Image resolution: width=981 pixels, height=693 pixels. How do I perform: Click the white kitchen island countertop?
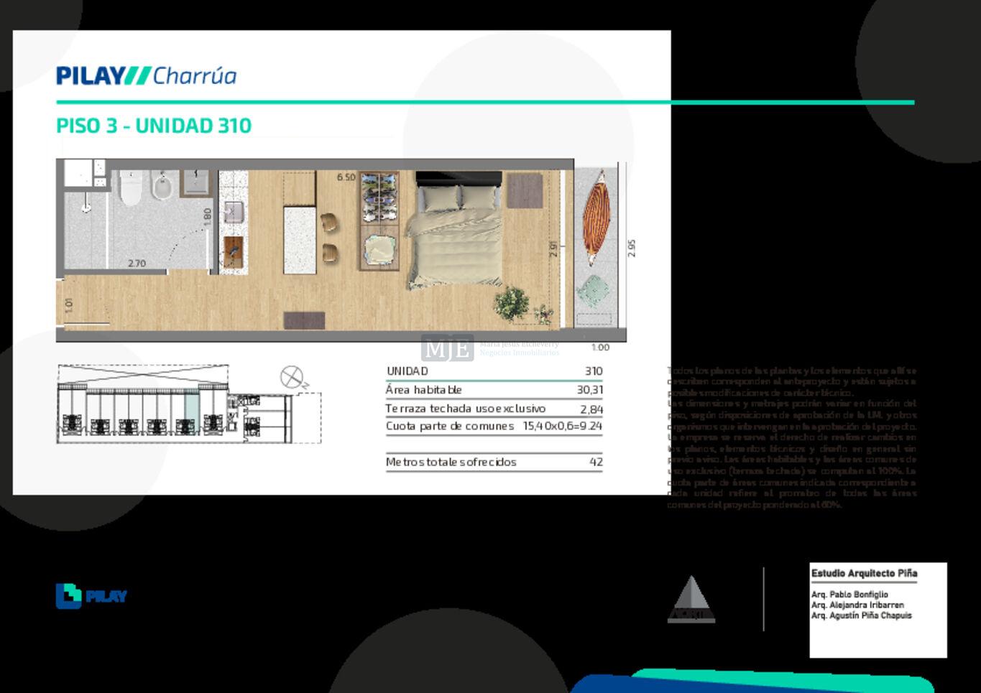click(x=300, y=240)
